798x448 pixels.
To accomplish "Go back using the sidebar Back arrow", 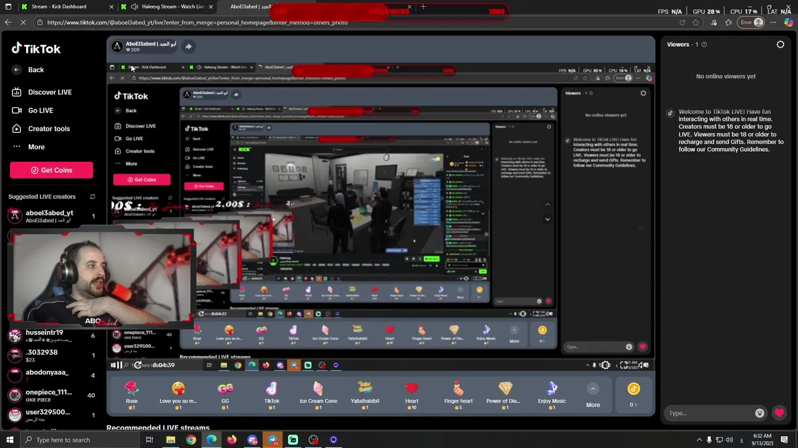I will [x=17, y=70].
